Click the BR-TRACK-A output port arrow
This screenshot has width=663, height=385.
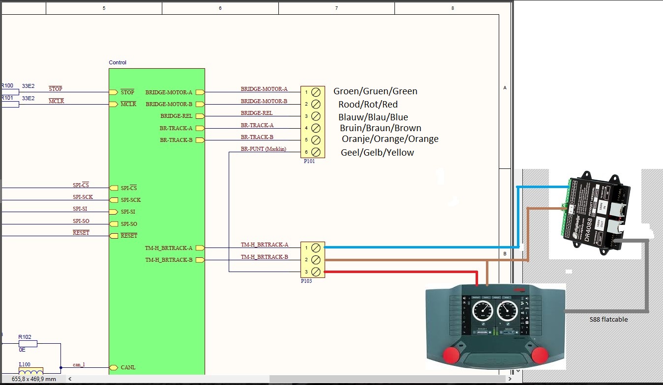pyautogui.click(x=200, y=128)
